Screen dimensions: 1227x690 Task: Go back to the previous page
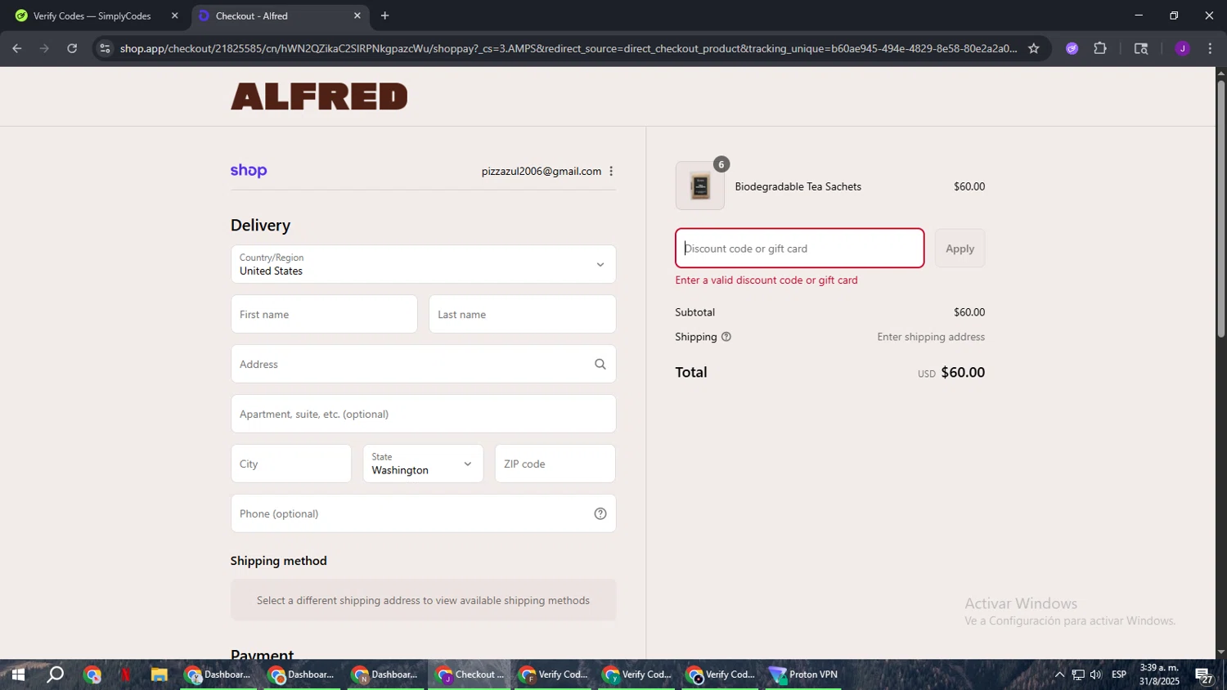click(16, 48)
